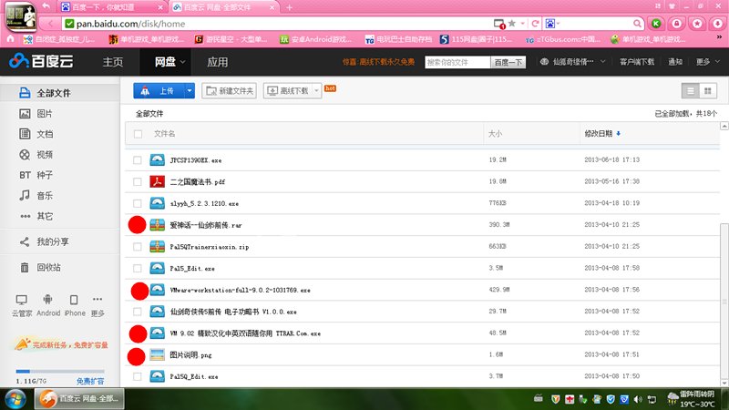The width and height of the screenshot is (729, 410).
Task: Open the BT 种子 category
Action: [36, 175]
